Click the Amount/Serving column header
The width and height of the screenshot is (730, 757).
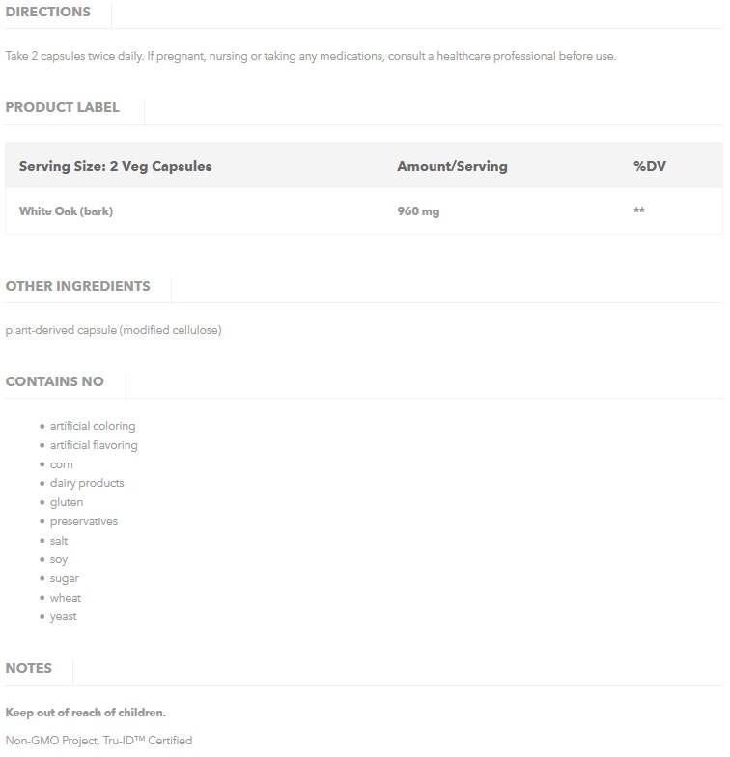point(452,166)
